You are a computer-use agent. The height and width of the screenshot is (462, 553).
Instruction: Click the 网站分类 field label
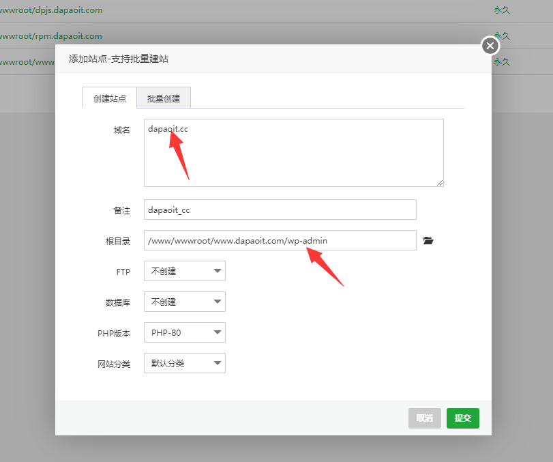coord(114,364)
